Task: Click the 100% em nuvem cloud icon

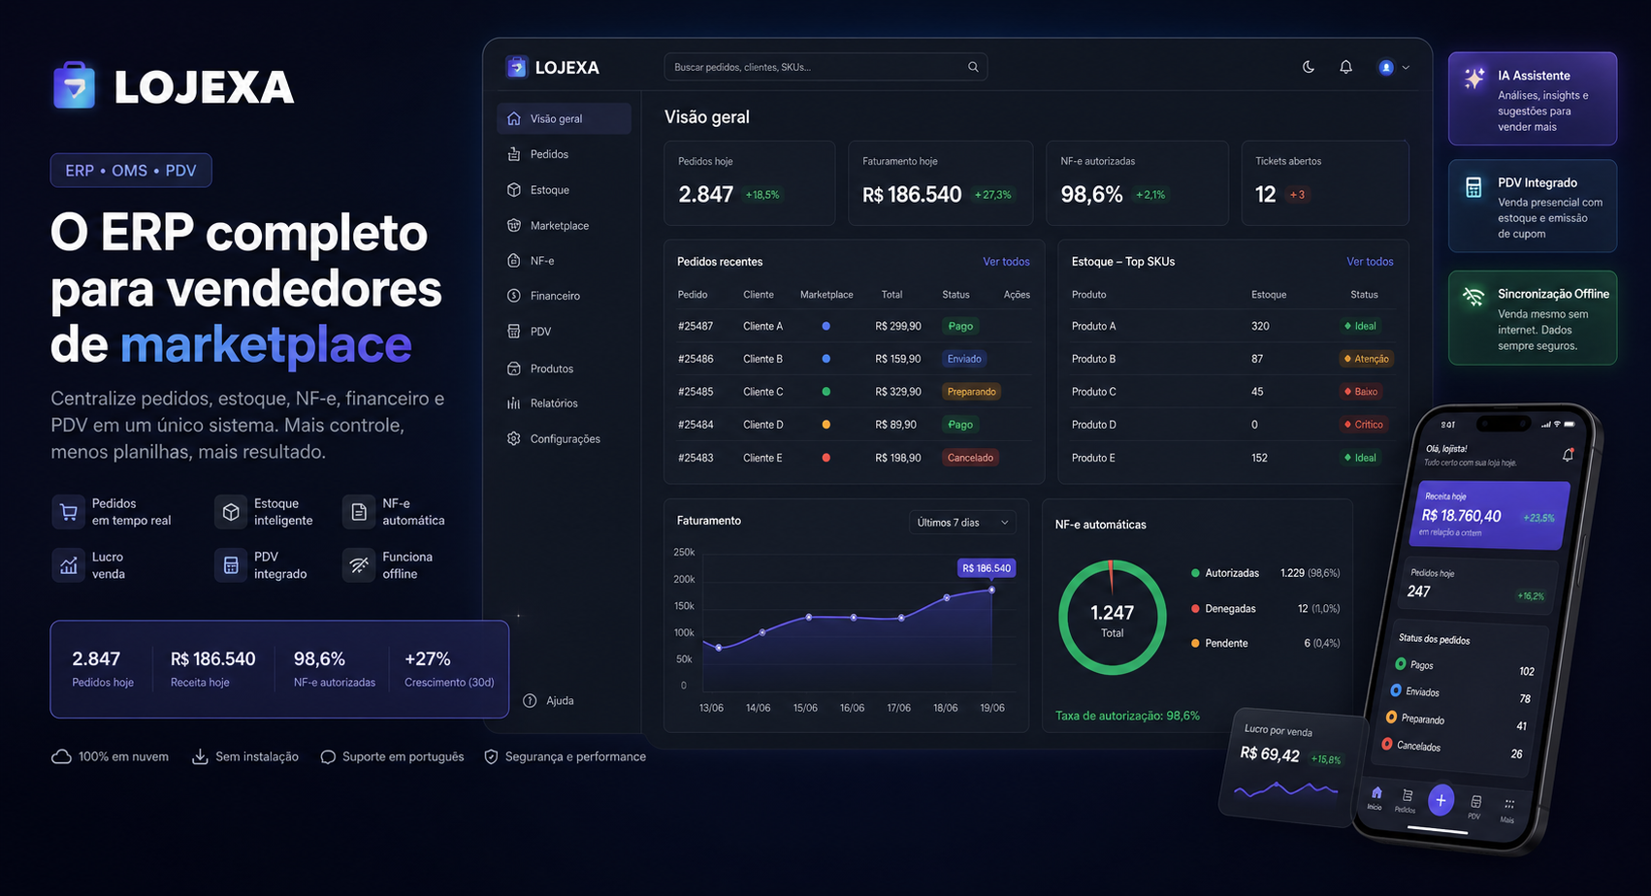Action: 61,756
